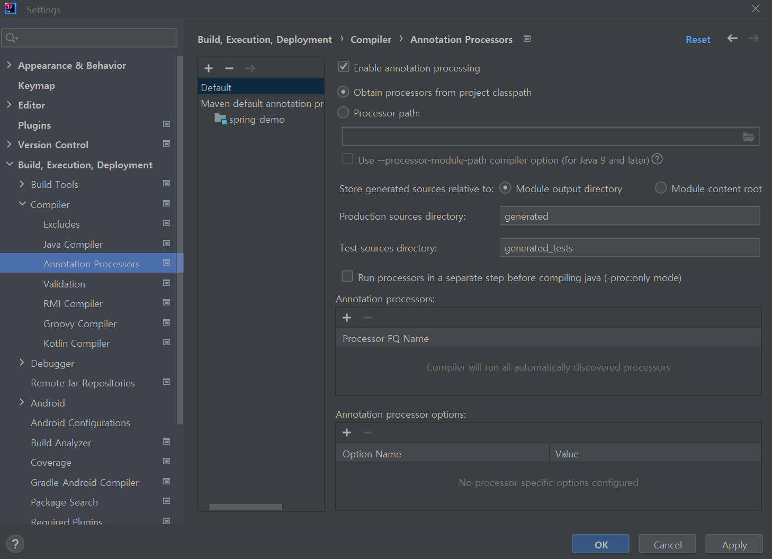Confirm settings with OK button

coord(601,544)
